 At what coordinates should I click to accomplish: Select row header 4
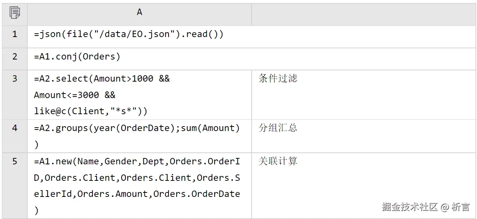click(15, 128)
